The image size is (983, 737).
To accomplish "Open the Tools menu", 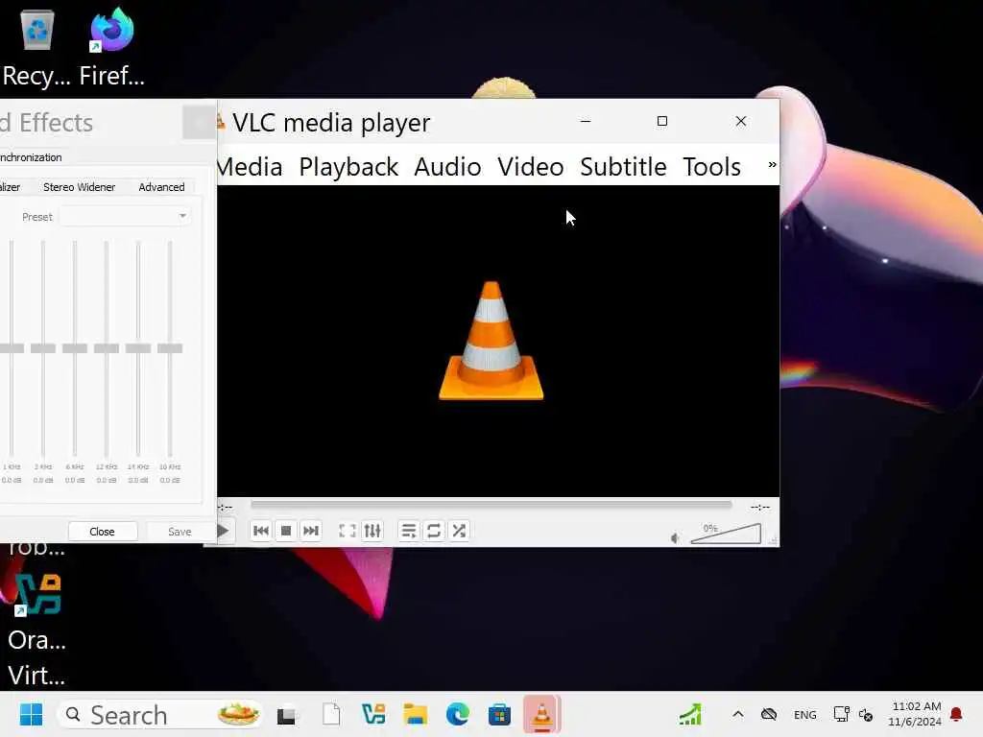I will (x=711, y=167).
